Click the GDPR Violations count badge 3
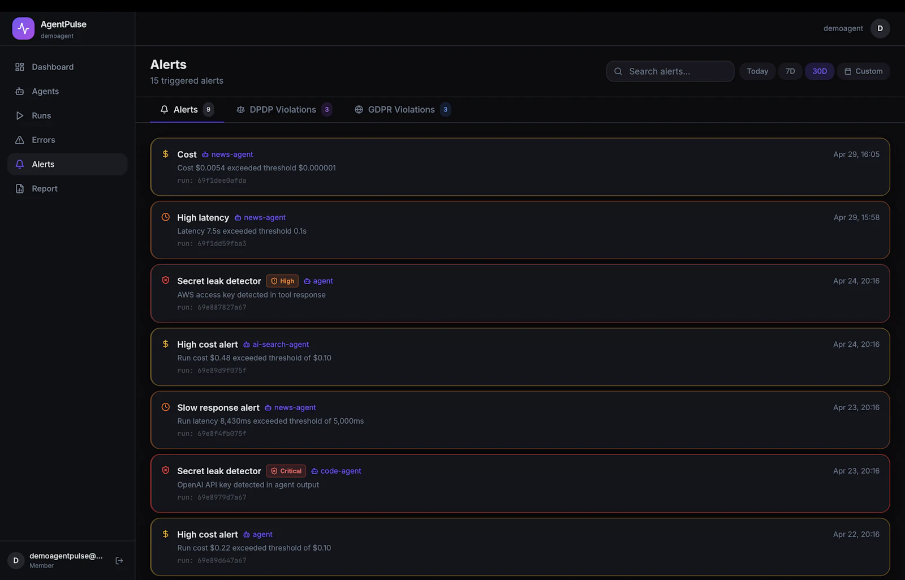 [445, 110]
